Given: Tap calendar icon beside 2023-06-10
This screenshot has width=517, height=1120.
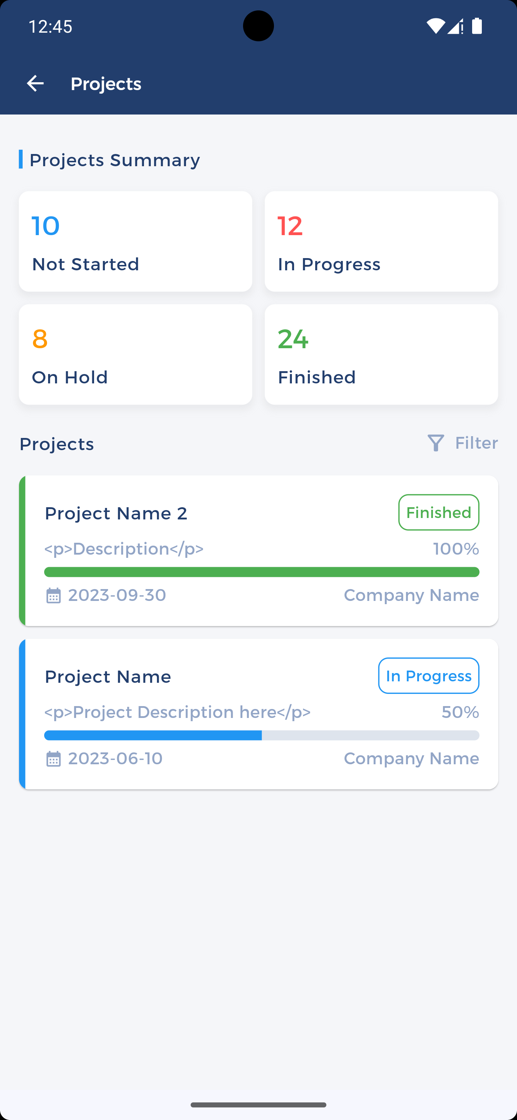Looking at the screenshot, I should 53,759.
